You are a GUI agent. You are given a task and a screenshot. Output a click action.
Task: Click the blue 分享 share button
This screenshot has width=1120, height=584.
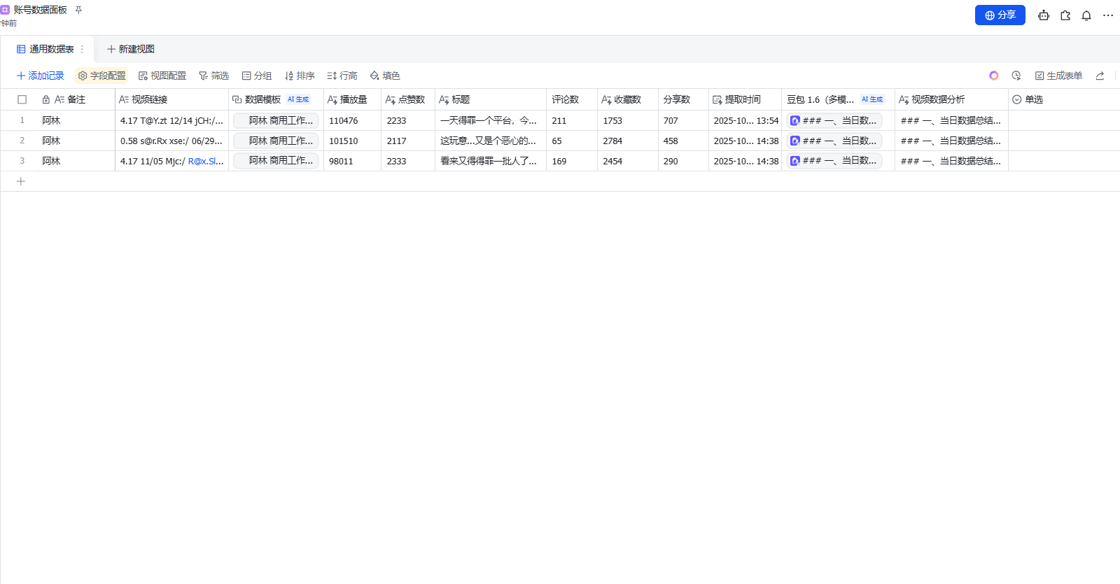[1000, 15]
